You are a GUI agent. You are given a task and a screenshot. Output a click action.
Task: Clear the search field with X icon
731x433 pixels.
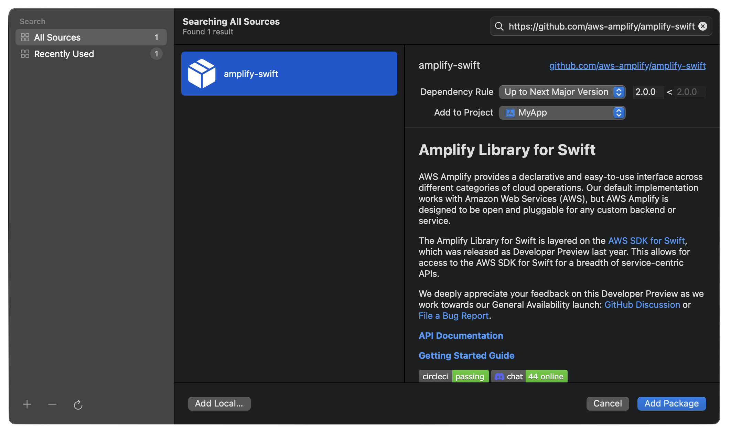703,26
